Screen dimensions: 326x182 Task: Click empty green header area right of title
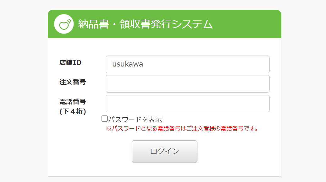248,24
